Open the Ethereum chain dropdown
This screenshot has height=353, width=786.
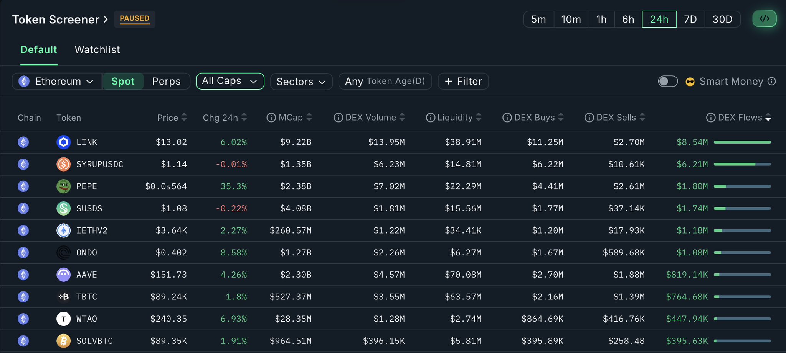(x=57, y=81)
